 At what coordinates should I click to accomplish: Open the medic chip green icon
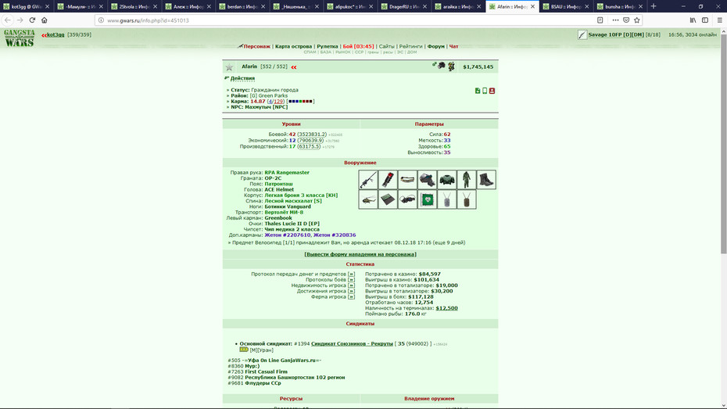pos(427,199)
